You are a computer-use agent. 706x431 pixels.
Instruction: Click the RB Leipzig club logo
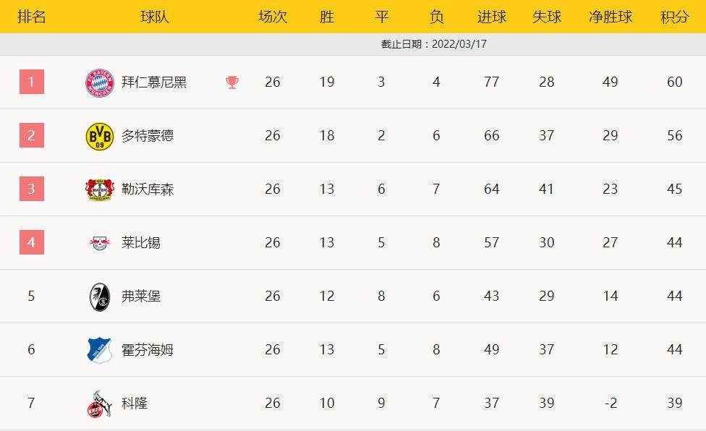click(x=100, y=243)
